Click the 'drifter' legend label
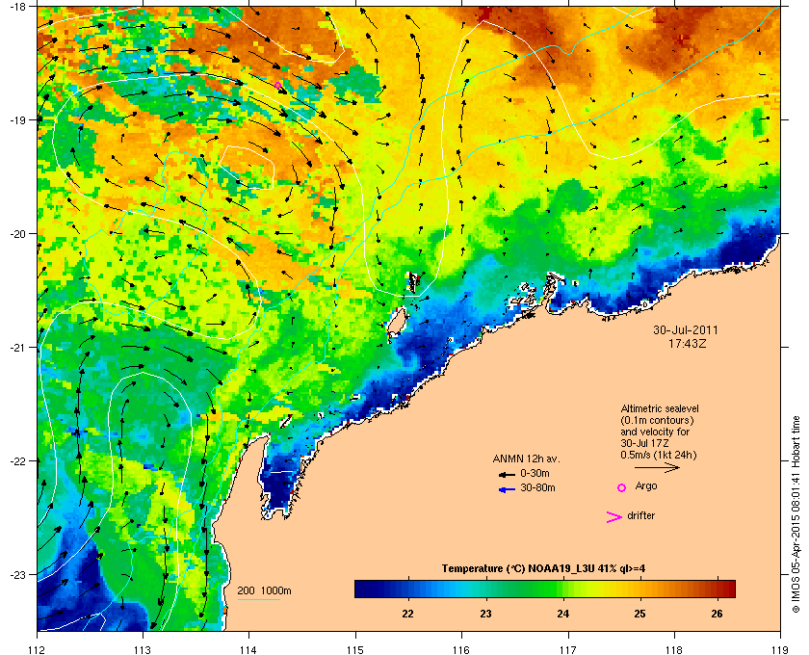Viewport: 809px width, 655px height. [x=641, y=515]
